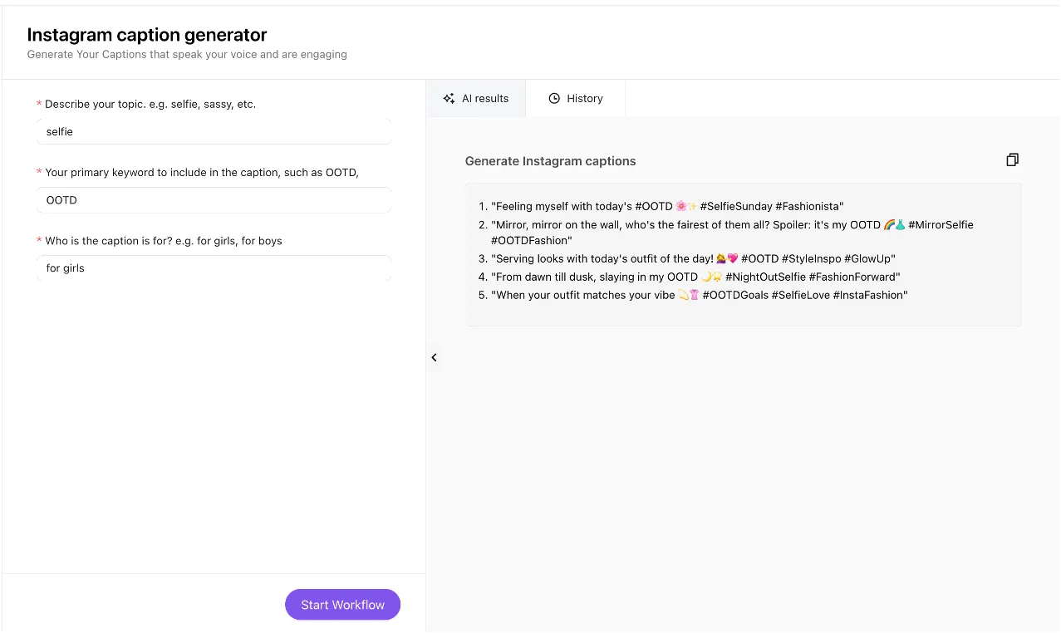Focus the topic field containing "selfie"
This screenshot has width=1061, height=633.
pyautogui.click(x=214, y=131)
